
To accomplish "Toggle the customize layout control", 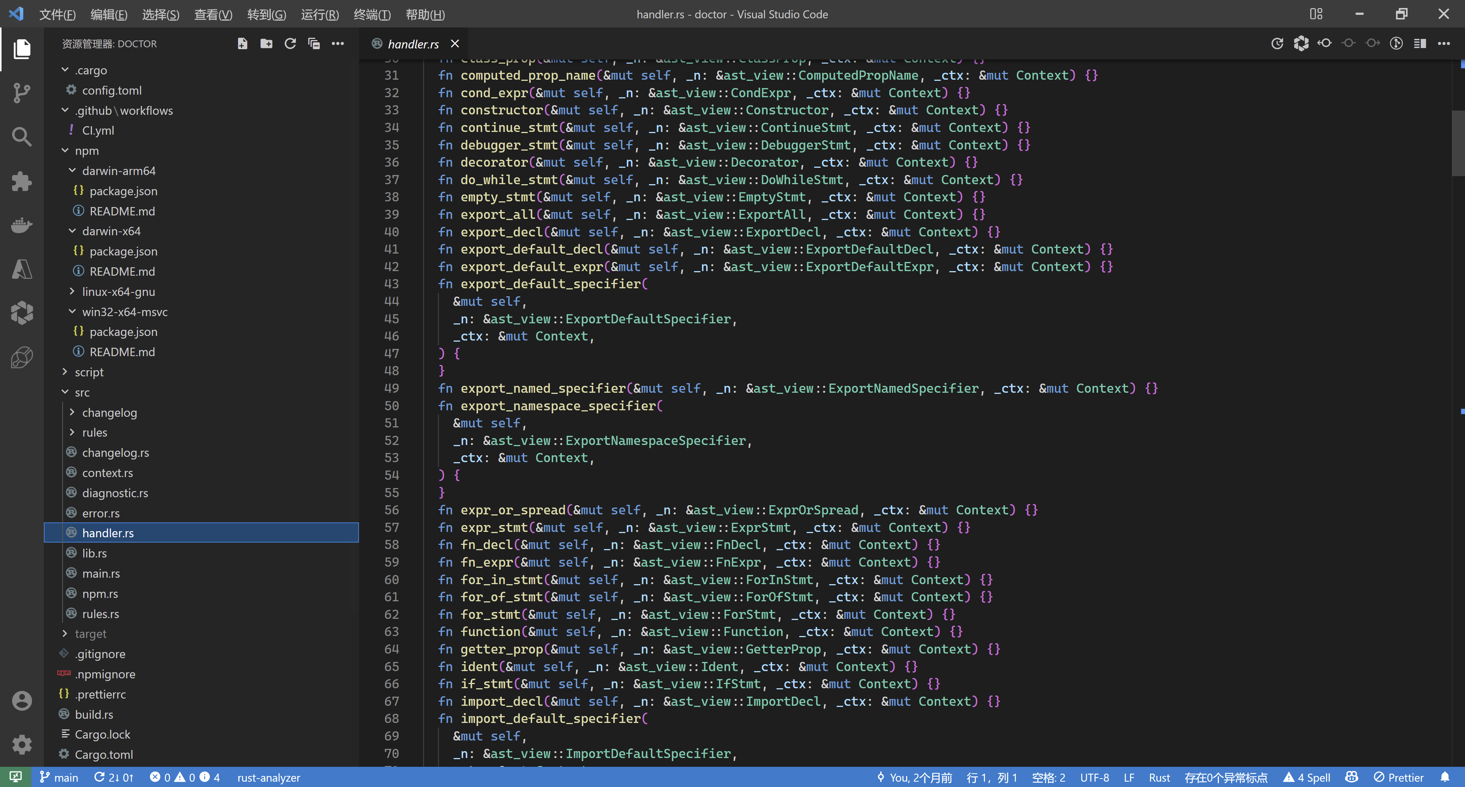I will click(x=1316, y=14).
